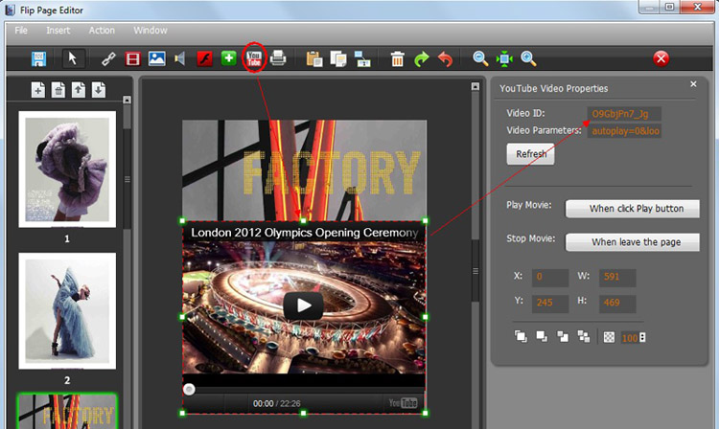Select page 1 thumbnail

click(67, 169)
